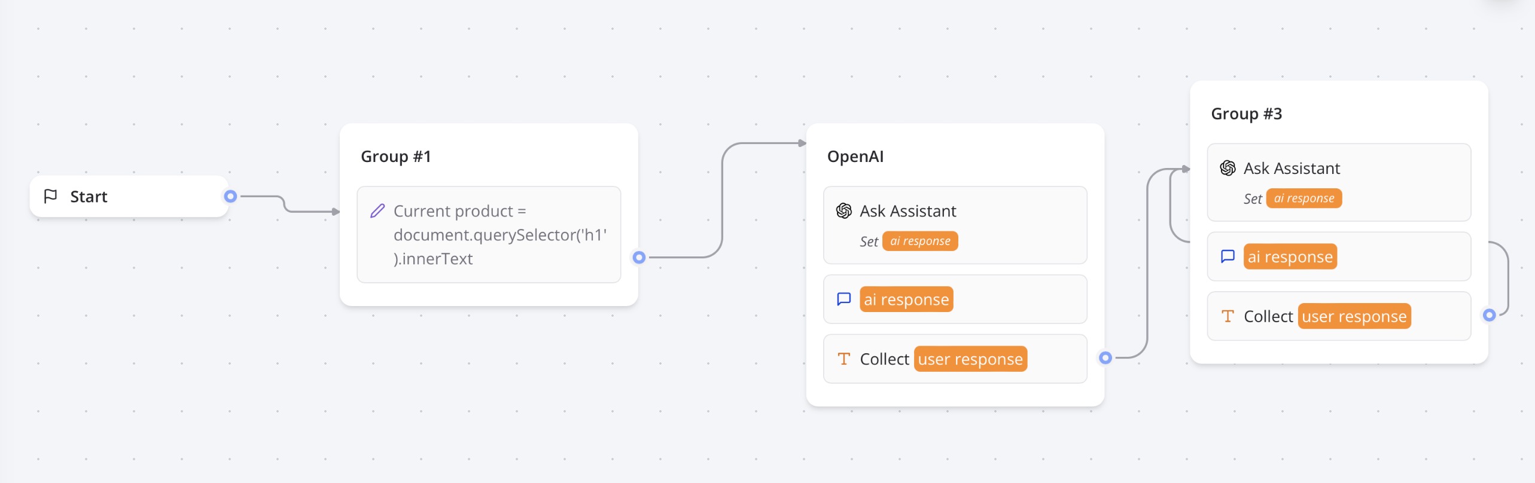Click text input T icon in OpenAI group
This screenshot has width=1535, height=483.
tap(843, 359)
